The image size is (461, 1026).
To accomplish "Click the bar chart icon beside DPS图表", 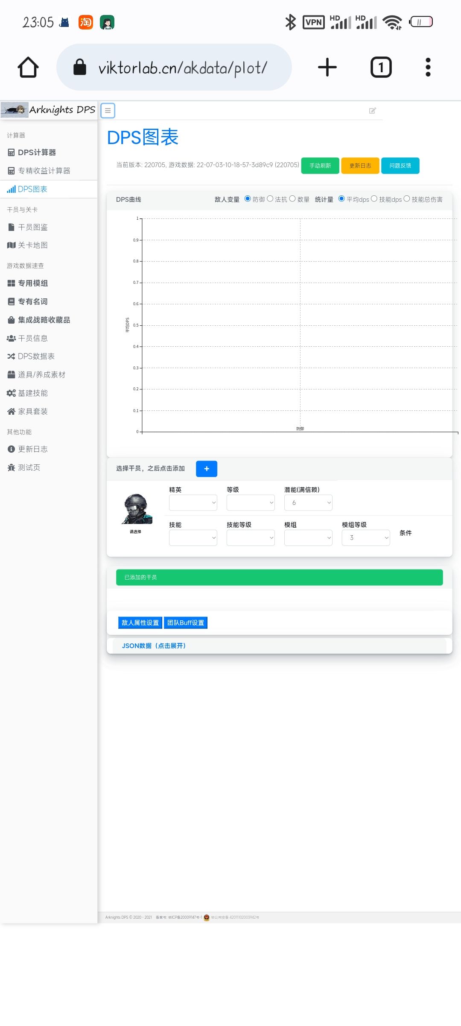I will tap(11, 189).
